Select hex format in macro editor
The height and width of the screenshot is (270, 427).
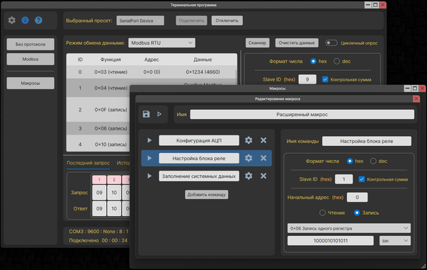tap(350, 162)
